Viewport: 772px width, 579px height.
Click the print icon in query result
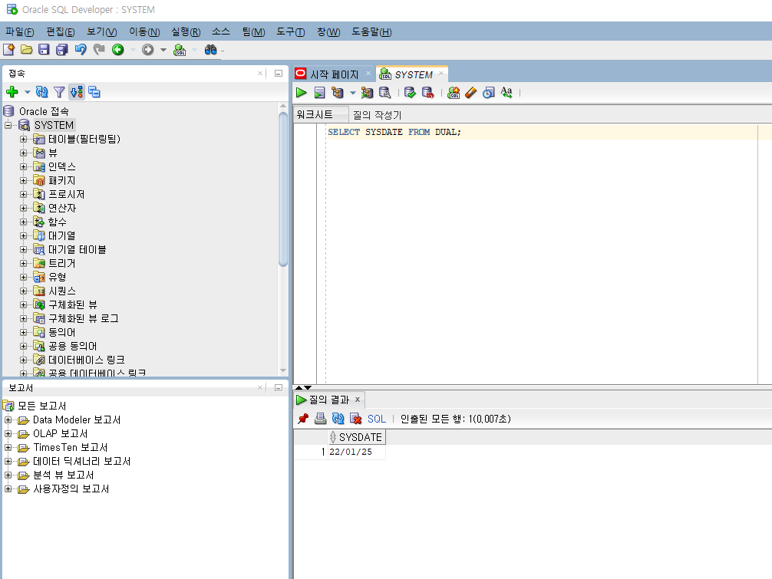[x=321, y=419]
